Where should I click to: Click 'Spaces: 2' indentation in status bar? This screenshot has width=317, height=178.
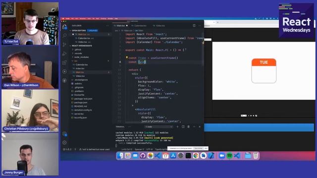[139, 149]
